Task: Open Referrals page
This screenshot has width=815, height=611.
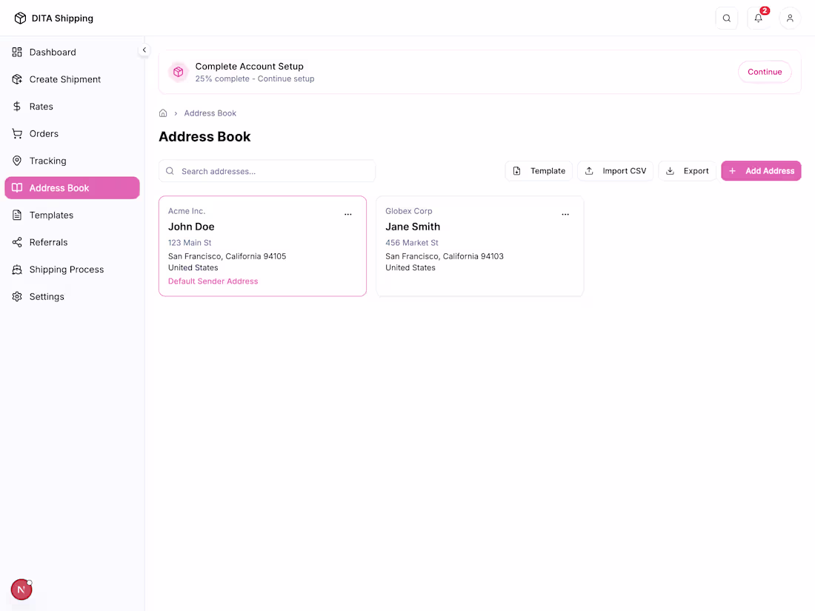Action: (x=73, y=242)
